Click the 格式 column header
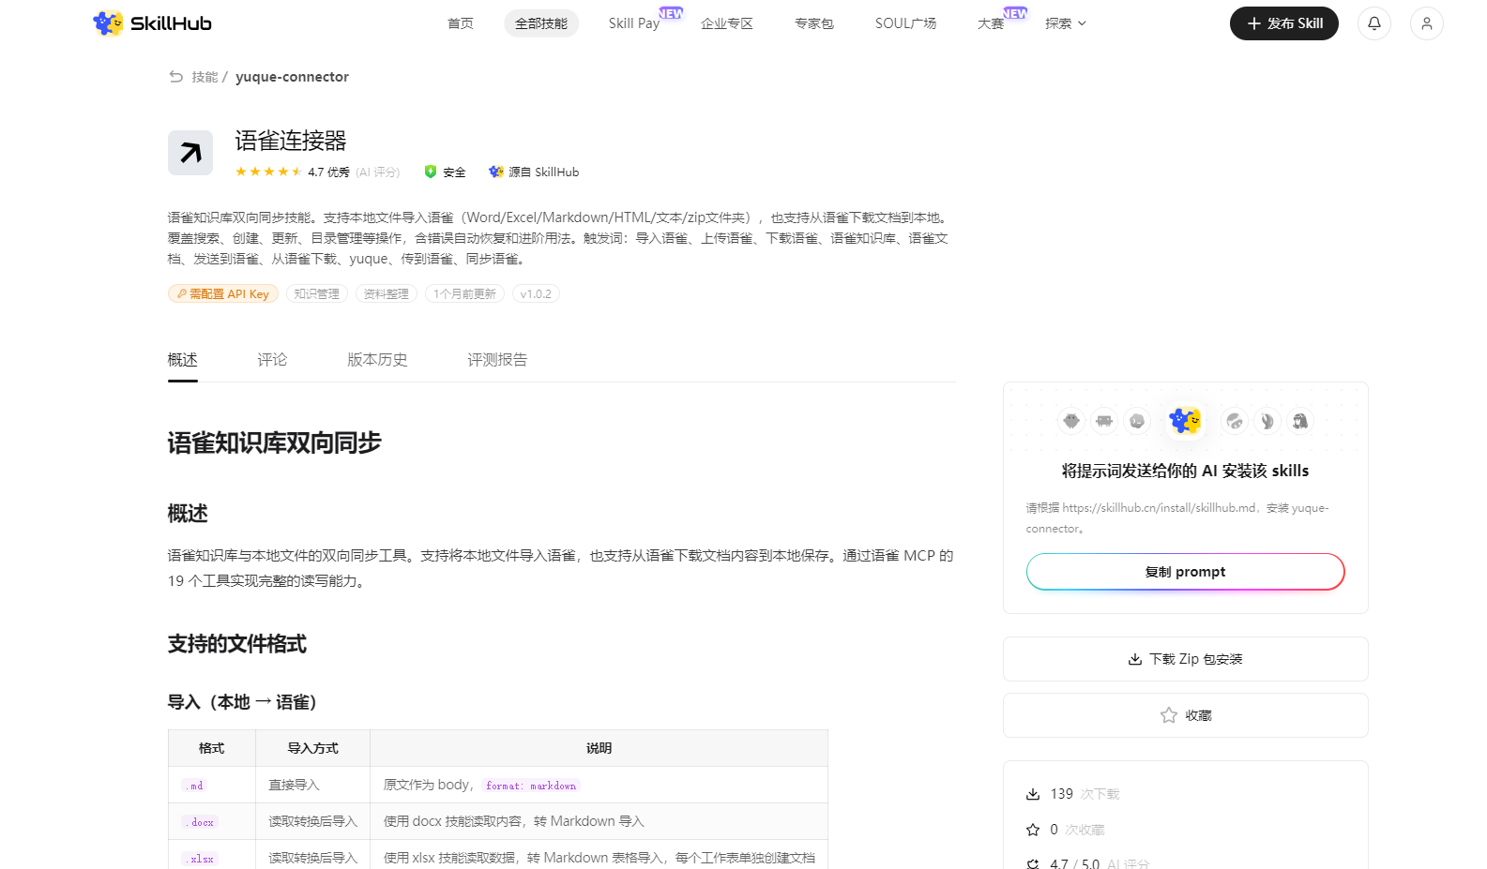 point(212,748)
